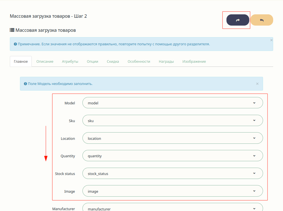
Task: Dismiss the Model field required alert
Action: [x=257, y=84]
